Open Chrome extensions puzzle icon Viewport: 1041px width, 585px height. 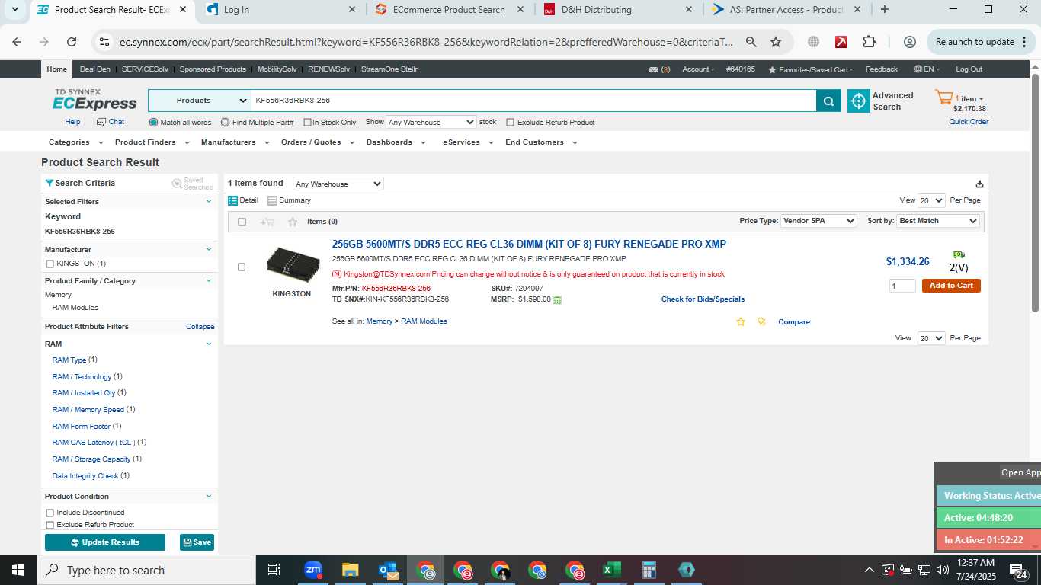(869, 42)
